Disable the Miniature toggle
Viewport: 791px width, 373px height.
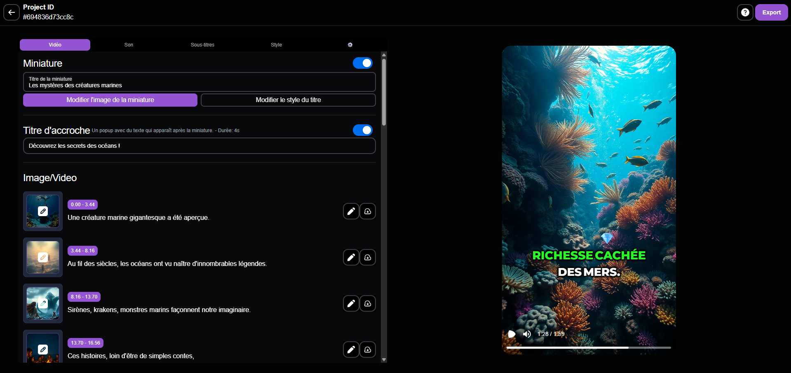362,63
